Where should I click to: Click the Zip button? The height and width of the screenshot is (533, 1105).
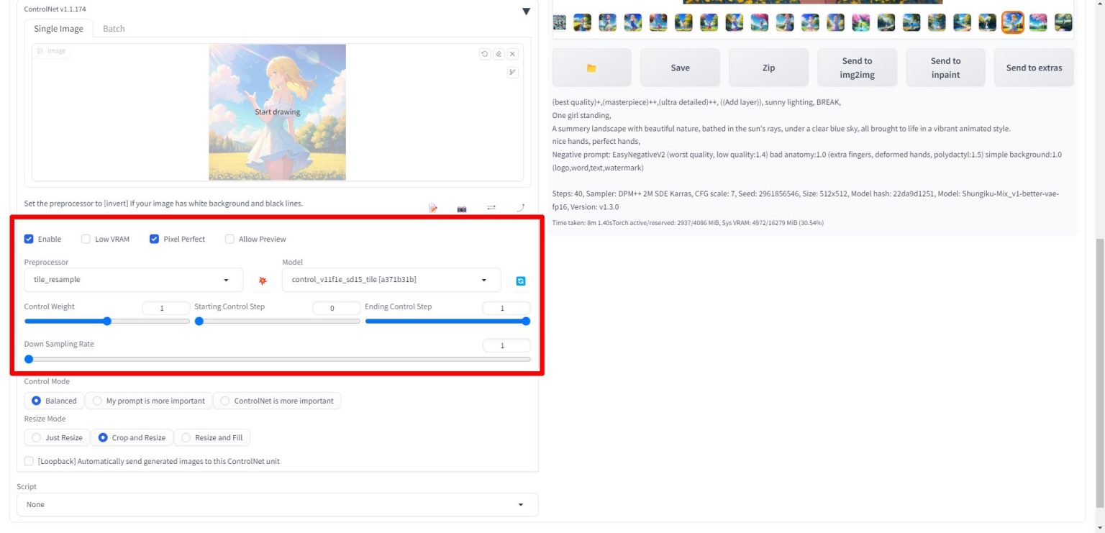click(768, 68)
